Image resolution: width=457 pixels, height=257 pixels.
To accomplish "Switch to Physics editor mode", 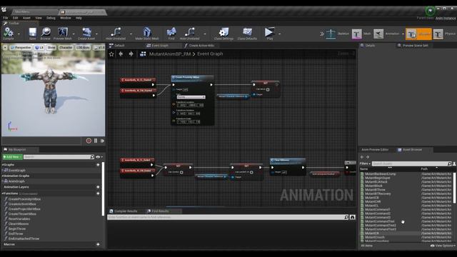I will (444, 34).
